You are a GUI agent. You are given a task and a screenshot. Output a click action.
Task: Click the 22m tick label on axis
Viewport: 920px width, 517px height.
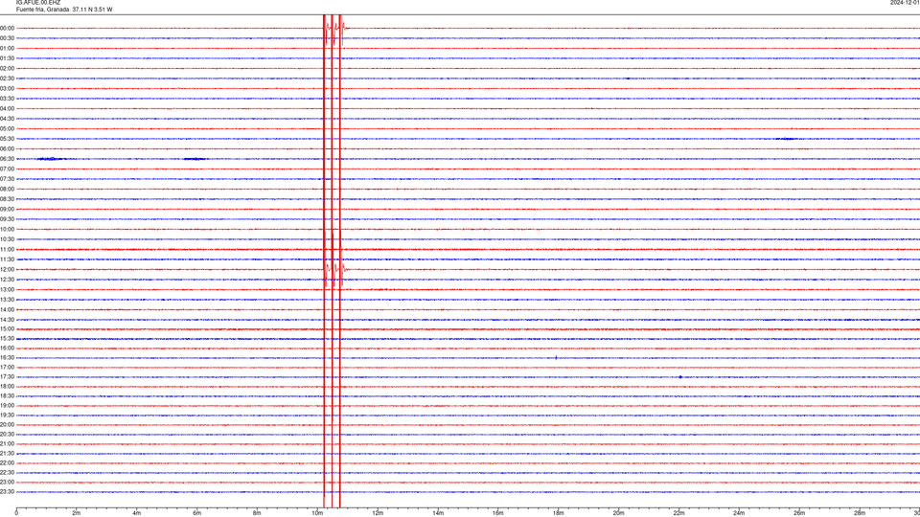[x=678, y=513]
